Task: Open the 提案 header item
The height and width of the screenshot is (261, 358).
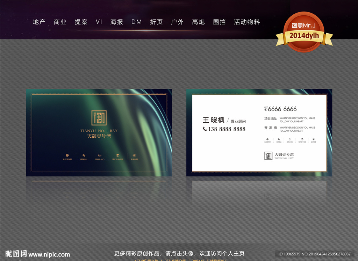Action: (81, 22)
